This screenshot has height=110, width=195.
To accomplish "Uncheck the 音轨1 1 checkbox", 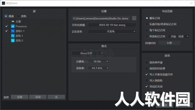I will pos(7,31).
